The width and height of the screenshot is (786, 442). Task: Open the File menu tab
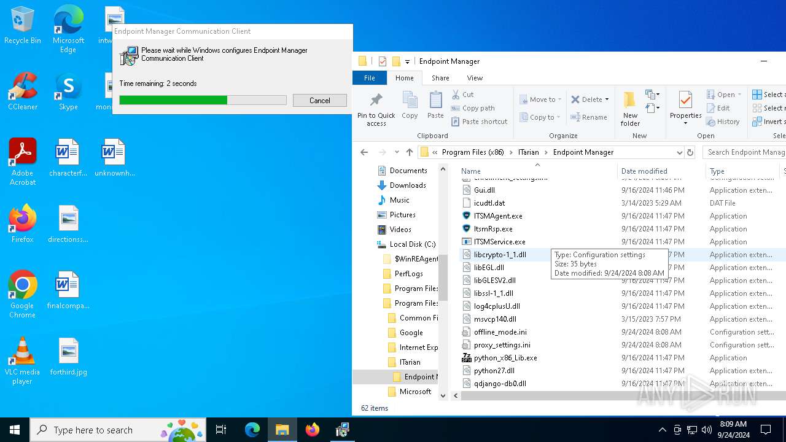[370, 78]
